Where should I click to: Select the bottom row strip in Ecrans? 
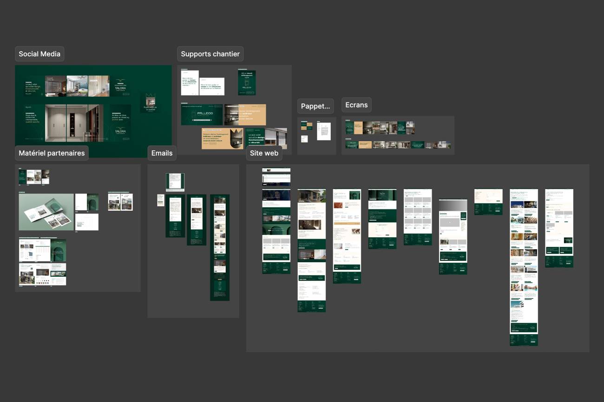[x=398, y=145]
